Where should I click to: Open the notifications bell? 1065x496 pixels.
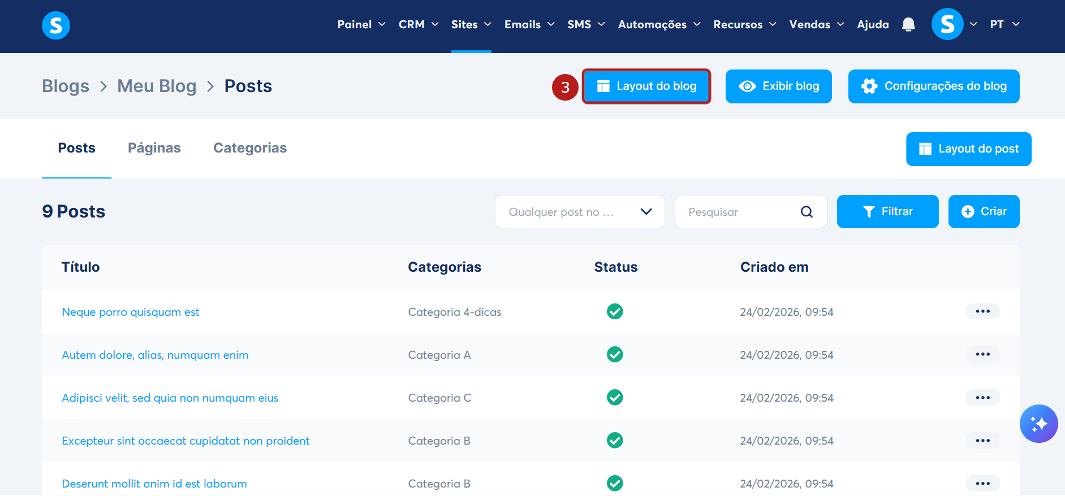tap(908, 24)
